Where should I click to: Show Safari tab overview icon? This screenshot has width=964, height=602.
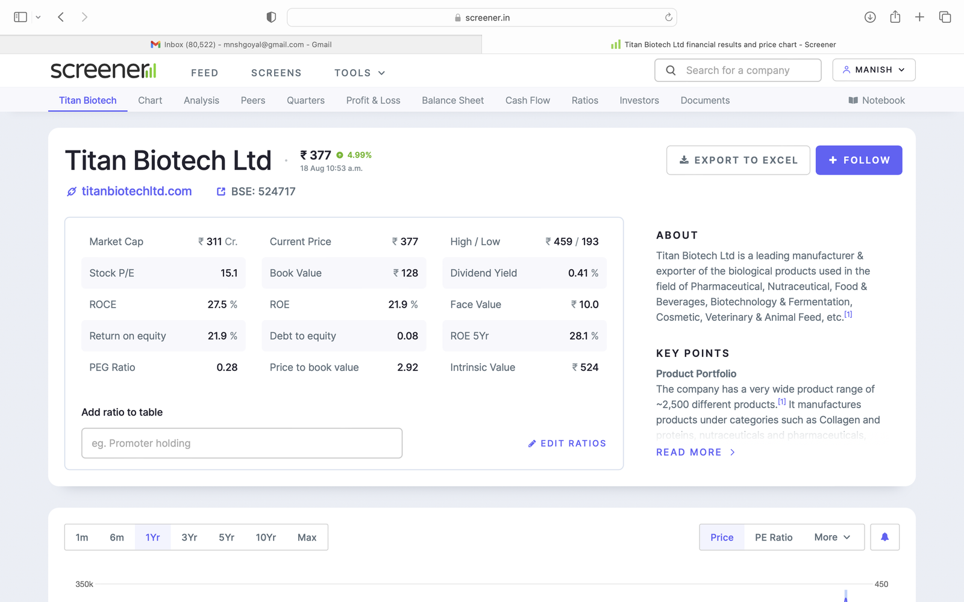(945, 17)
